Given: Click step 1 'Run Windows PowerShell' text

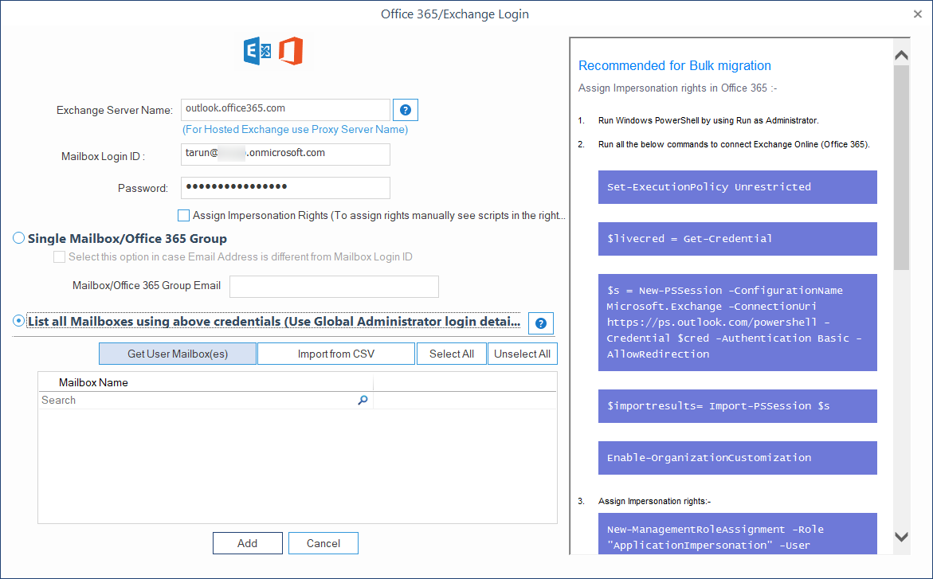Looking at the screenshot, I should click(708, 120).
